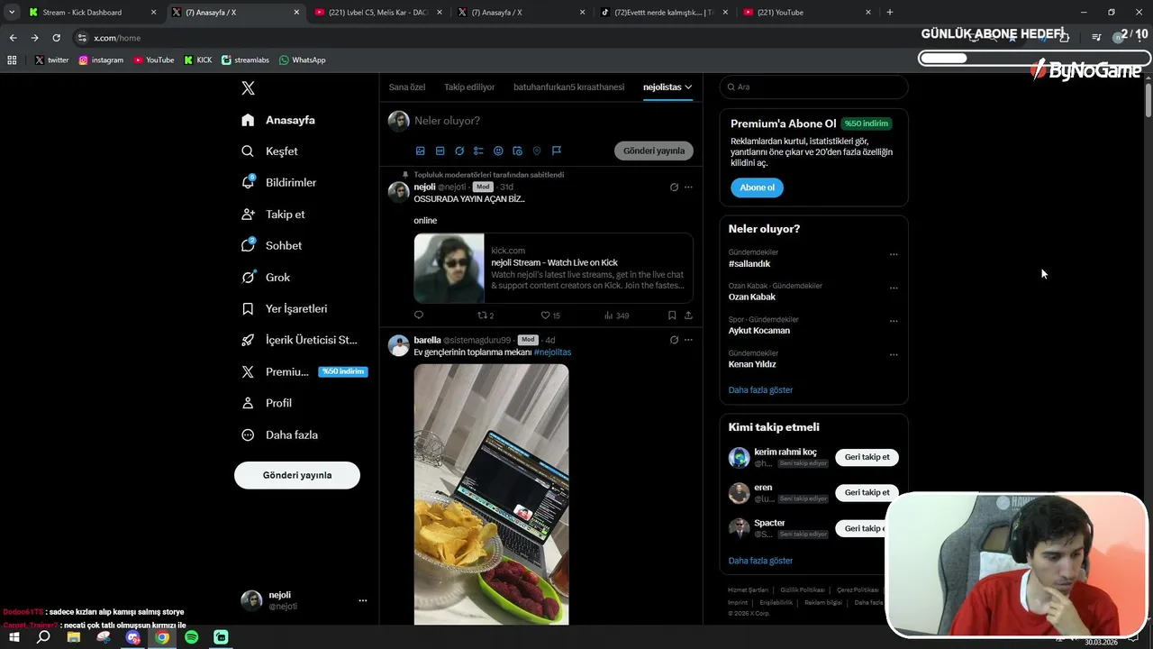The width and height of the screenshot is (1153, 649).
Task: Schedule the new post
Action: pos(517,151)
